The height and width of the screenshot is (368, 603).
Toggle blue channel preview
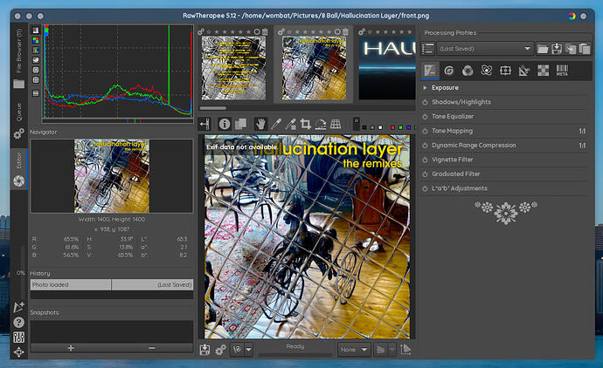[408, 127]
